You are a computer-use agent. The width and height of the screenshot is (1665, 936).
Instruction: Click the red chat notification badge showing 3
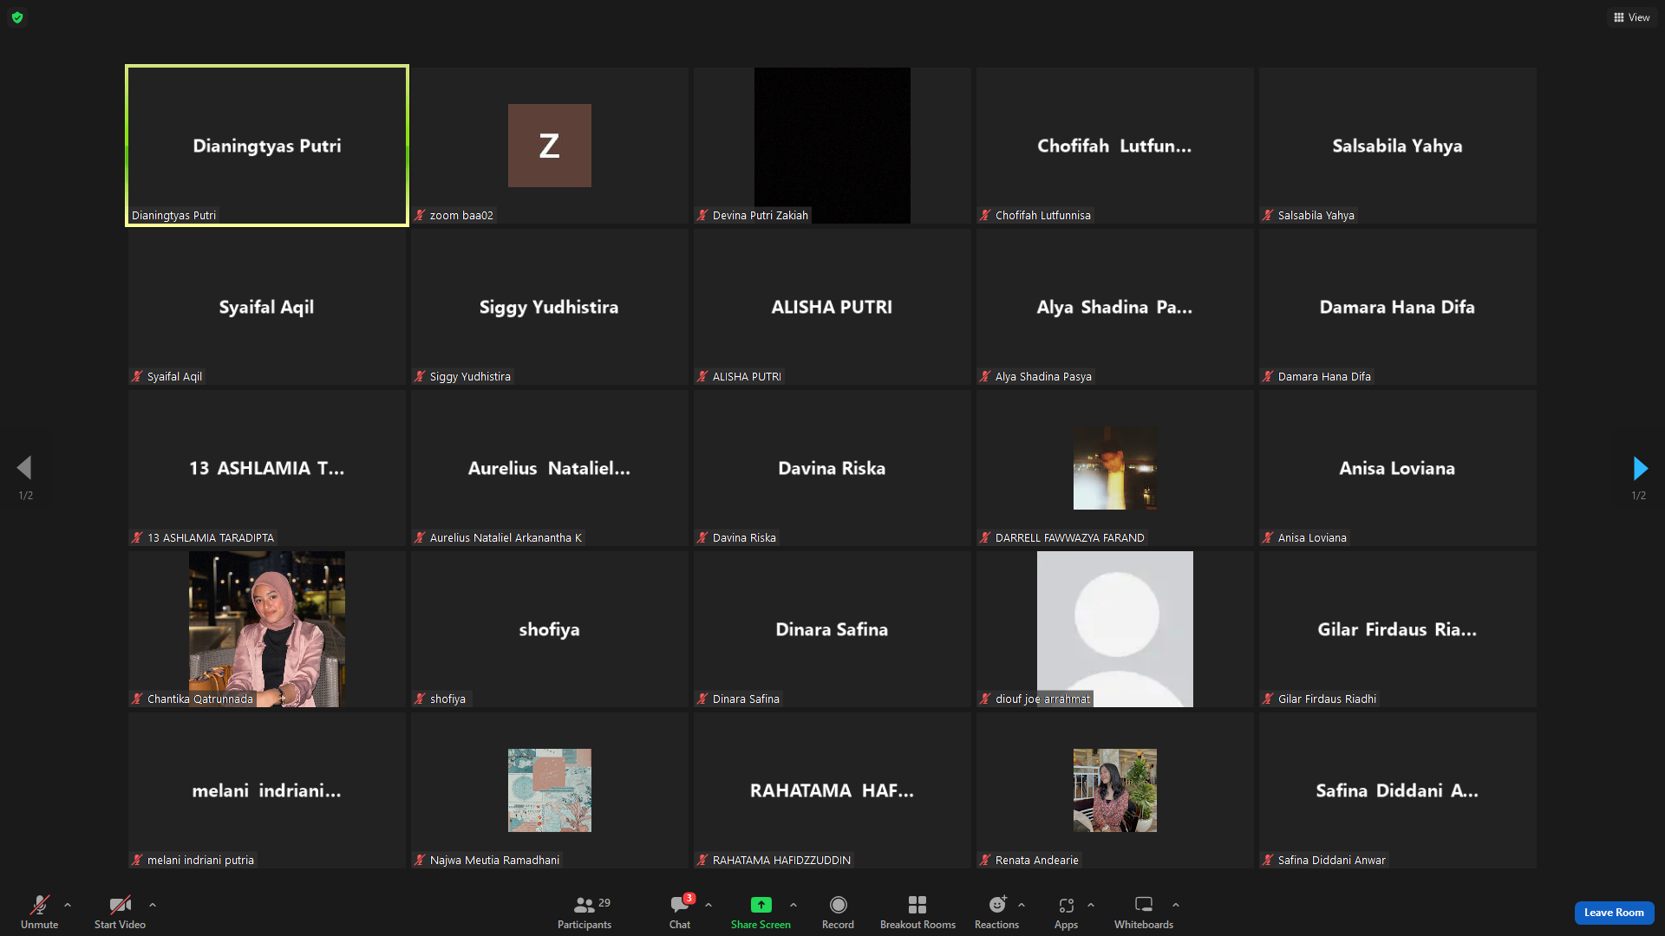(x=689, y=899)
